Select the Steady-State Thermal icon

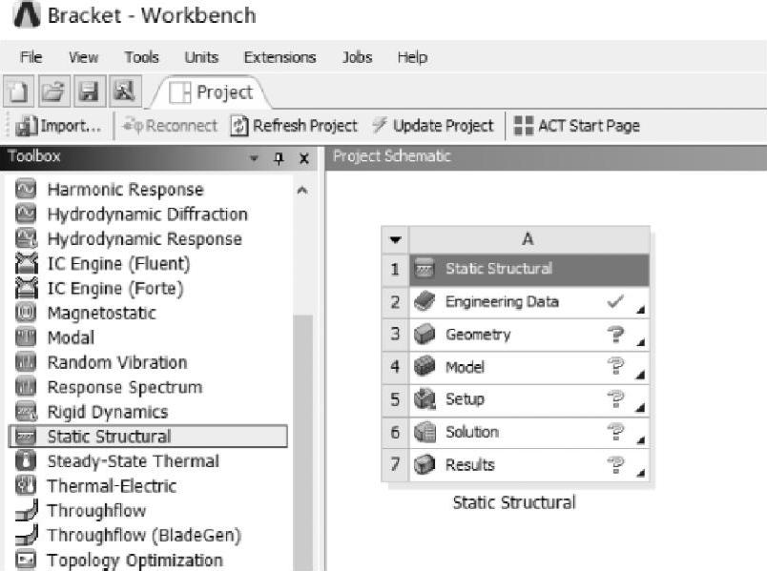click(26, 460)
